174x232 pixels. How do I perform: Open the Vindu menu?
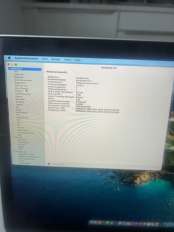67,60
